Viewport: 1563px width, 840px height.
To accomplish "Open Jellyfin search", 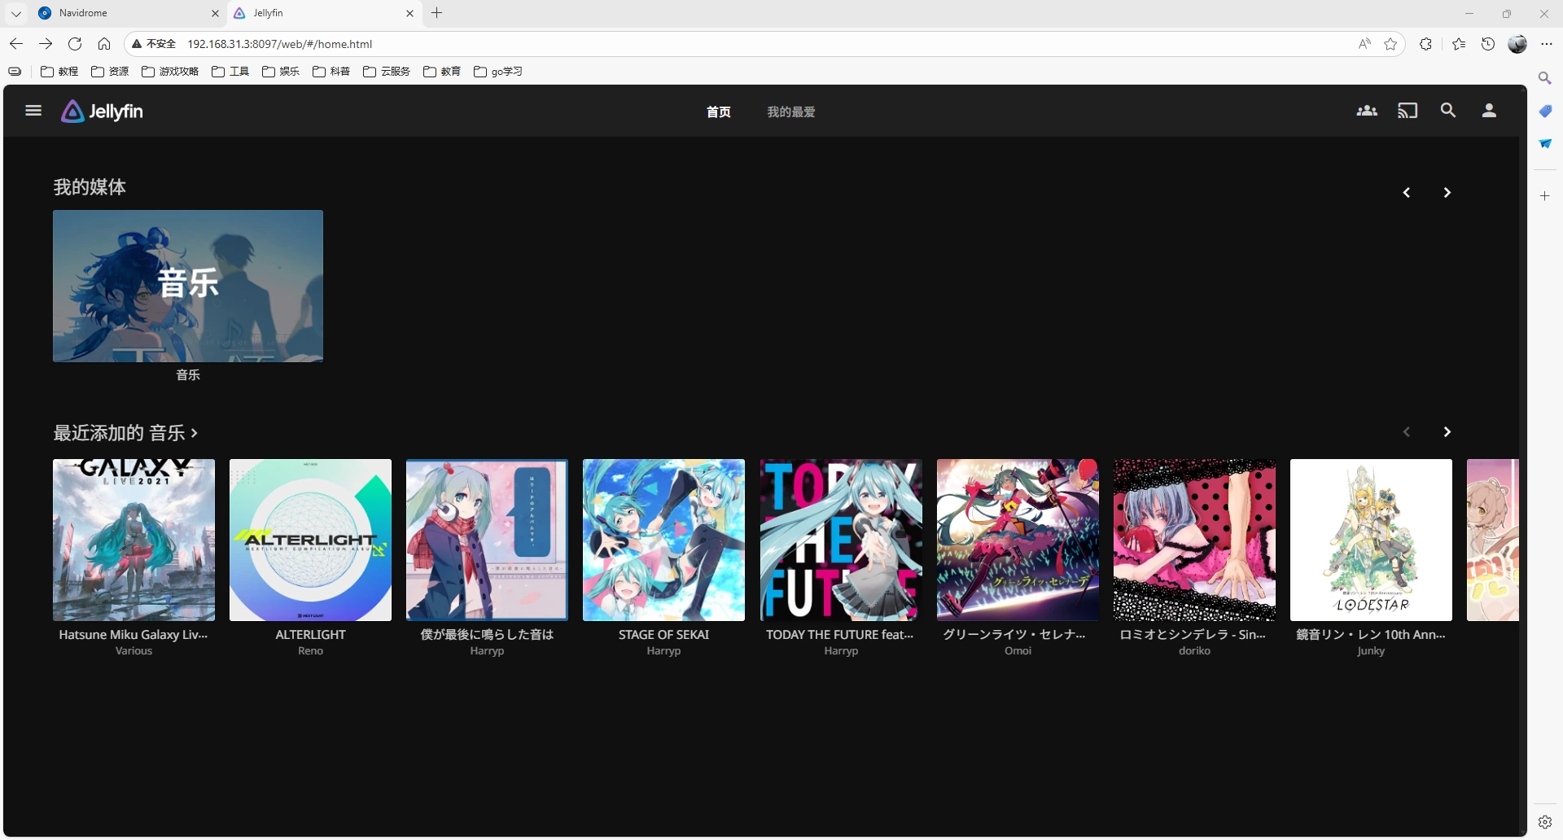I will point(1448,110).
